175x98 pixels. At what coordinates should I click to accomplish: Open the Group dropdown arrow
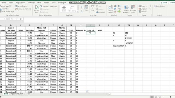point(147,6)
